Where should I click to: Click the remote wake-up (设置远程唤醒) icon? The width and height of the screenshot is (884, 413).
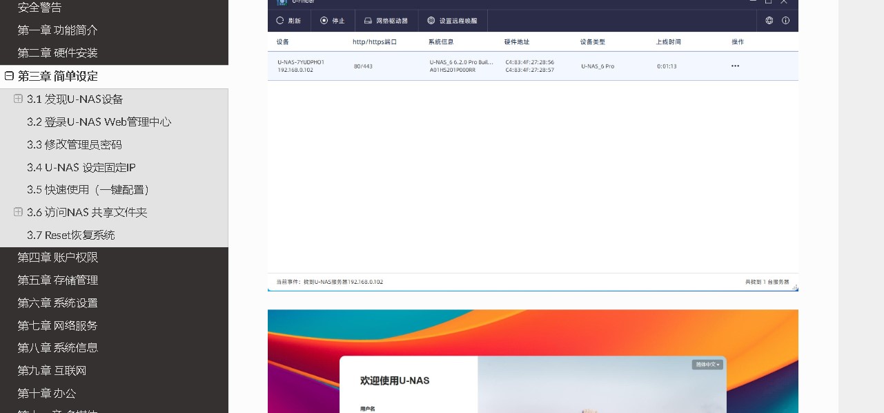431,21
